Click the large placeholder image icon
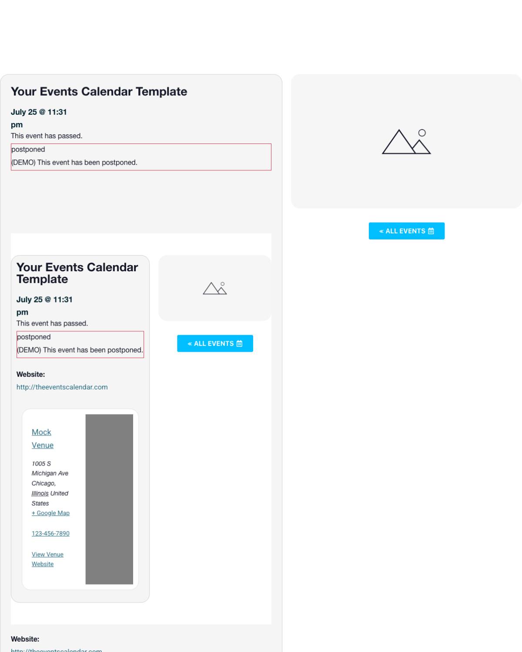 tap(406, 142)
